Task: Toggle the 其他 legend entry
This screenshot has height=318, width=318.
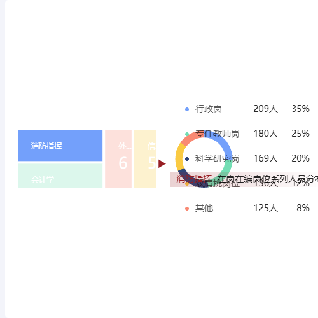Action: click(x=247, y=208)
